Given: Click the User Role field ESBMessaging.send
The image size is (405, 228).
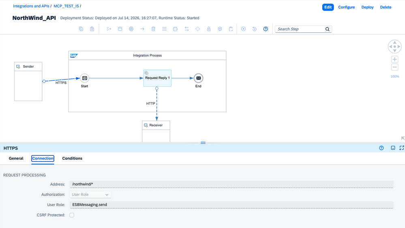Looking at the screenshot, I should (x=231, y=205).
